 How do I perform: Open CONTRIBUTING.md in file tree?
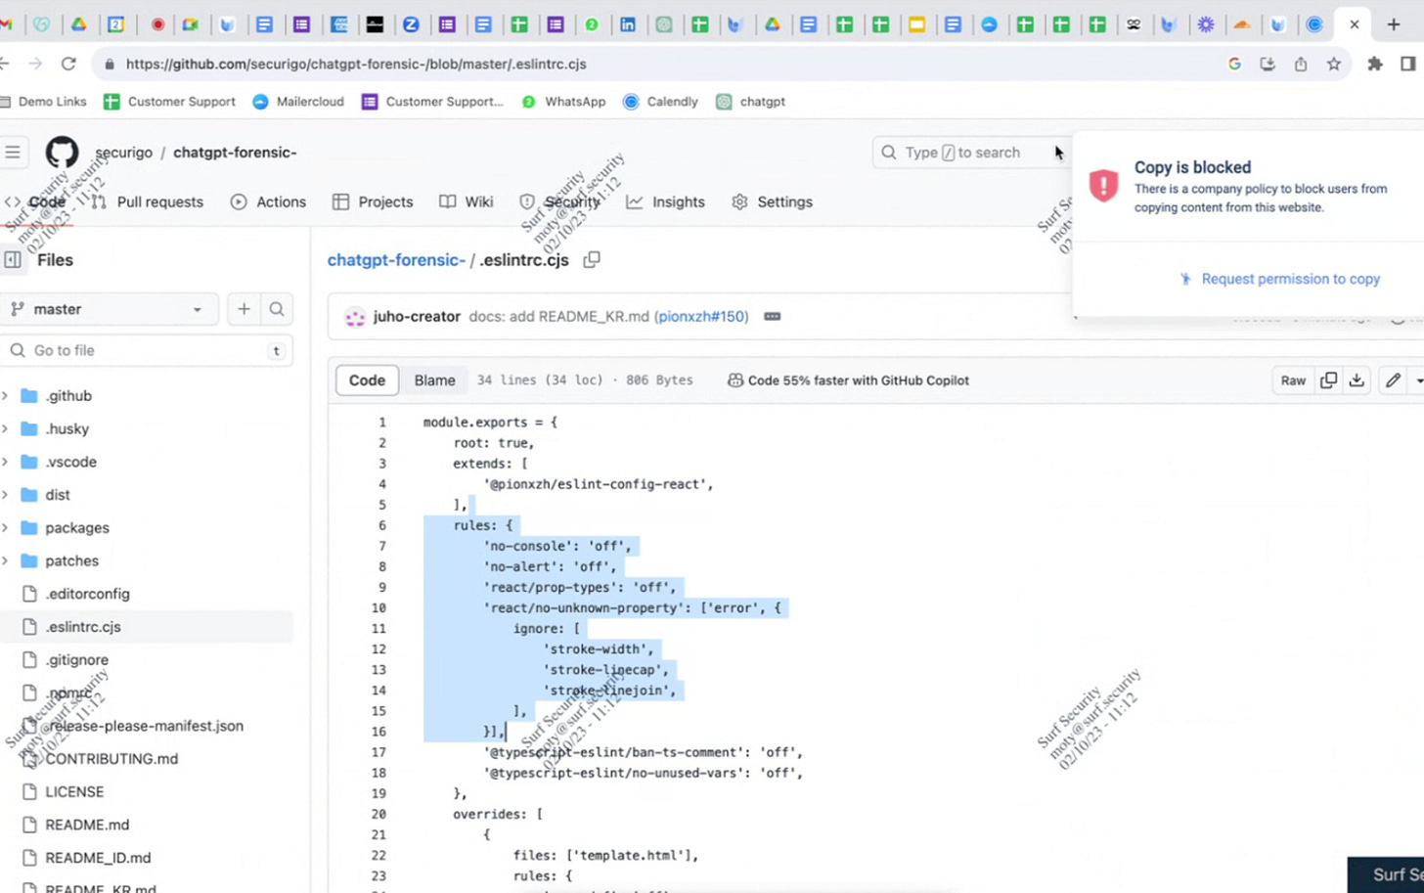coord(111,759)
